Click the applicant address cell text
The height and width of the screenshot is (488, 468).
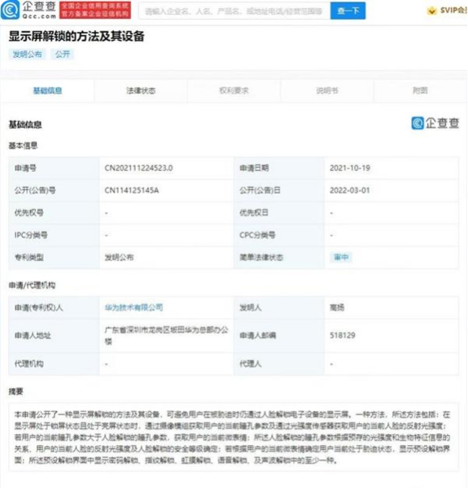pos(166,335)
